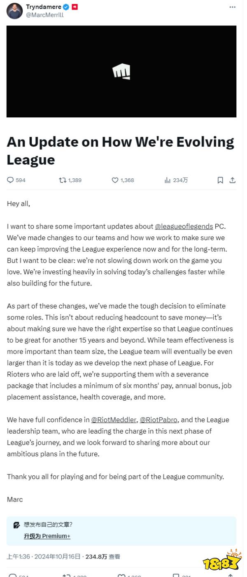Open the @RiotMeddler mention
This screenshot has width=247, height=577.
pos(114,420)
